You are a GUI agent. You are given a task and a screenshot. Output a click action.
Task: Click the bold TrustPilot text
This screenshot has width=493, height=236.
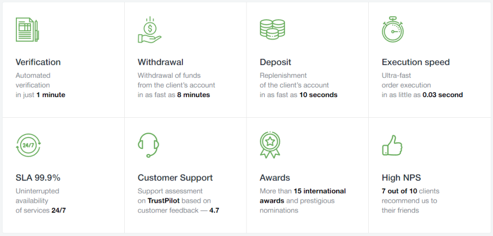pyautogui.click(x=164, y=200)
